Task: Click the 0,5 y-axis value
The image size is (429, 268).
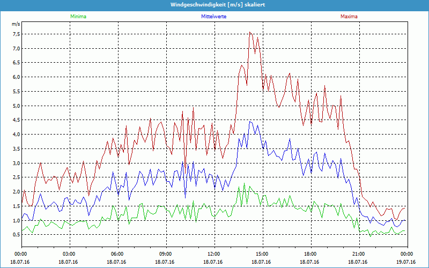Action: pyautogui.click(x=17, y=235)
